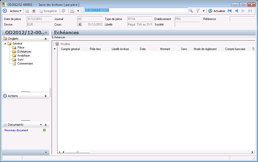The width and height of the screenshot is (258, 162).
Task: Click the green refresh arrows icon
Action: pyautogui.click(x=63, y=11)
